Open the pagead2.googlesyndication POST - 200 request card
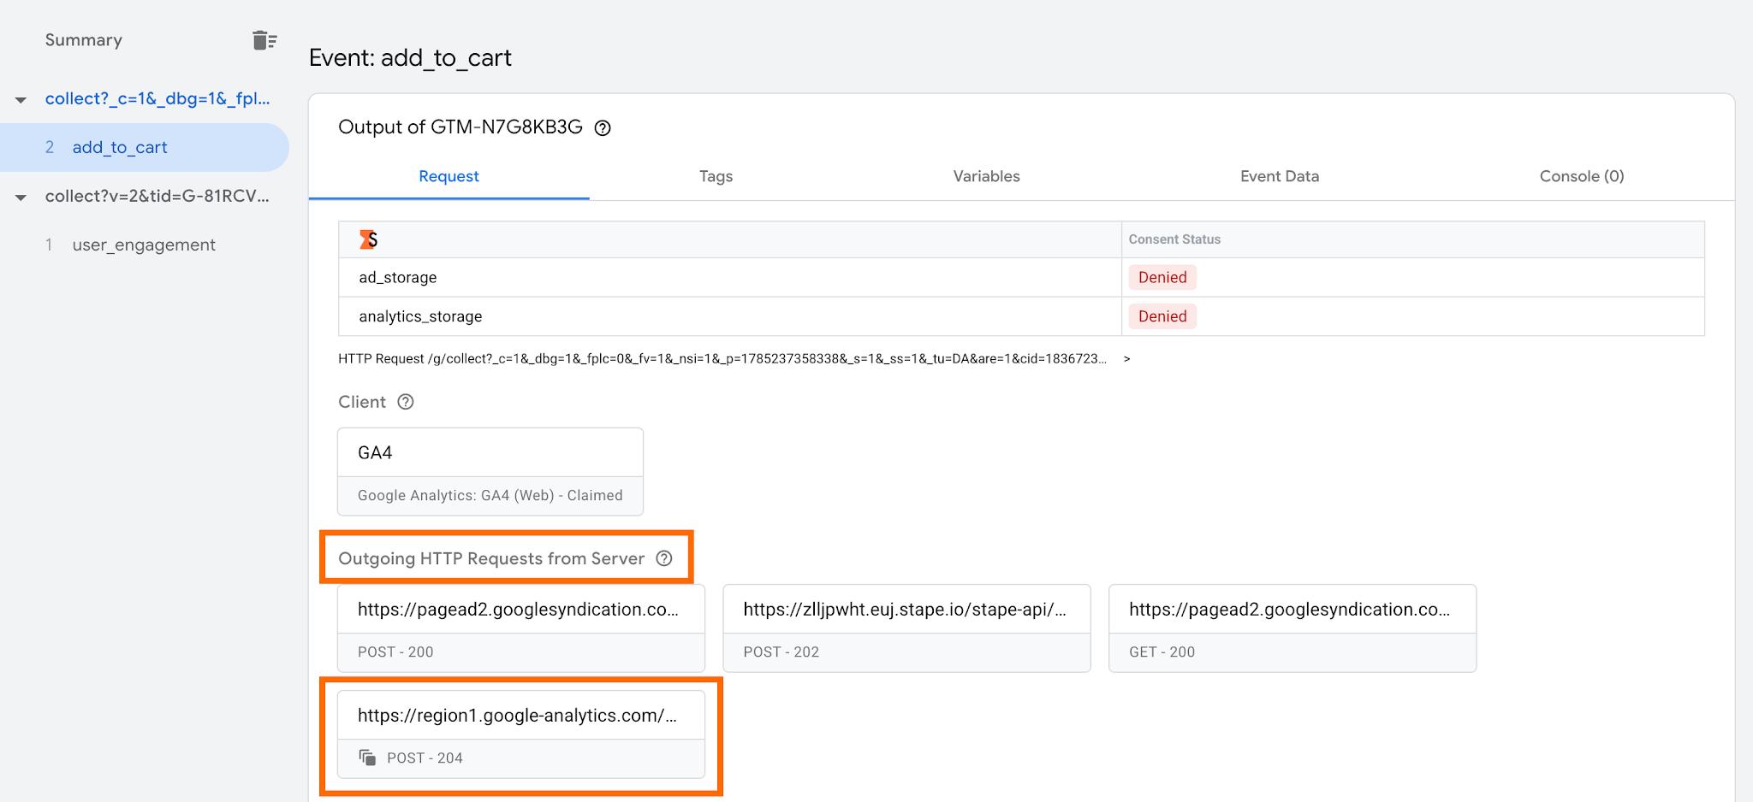 pos(520,628)
